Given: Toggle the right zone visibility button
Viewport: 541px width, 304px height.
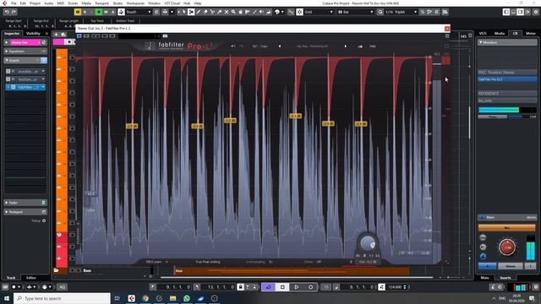Looking at the screenshot, I should (521, 12).
